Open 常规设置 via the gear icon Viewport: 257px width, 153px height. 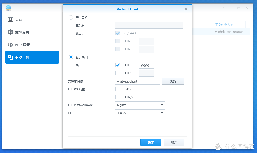[21, 32]
